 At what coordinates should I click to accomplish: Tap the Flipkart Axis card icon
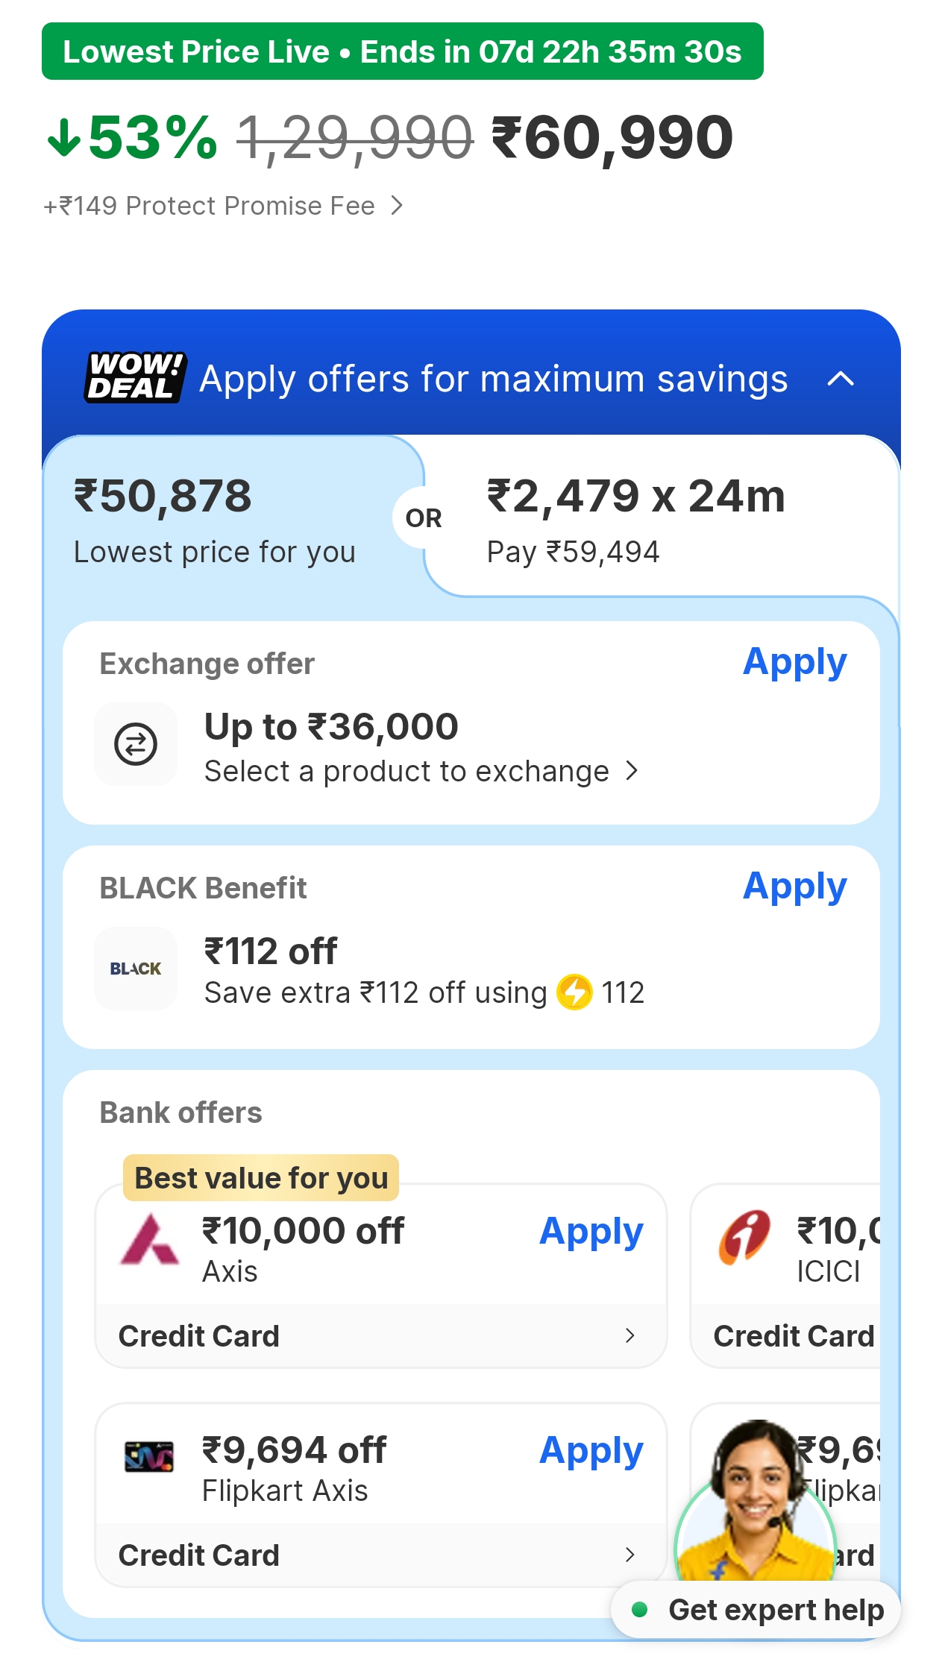click(149, 1457)
